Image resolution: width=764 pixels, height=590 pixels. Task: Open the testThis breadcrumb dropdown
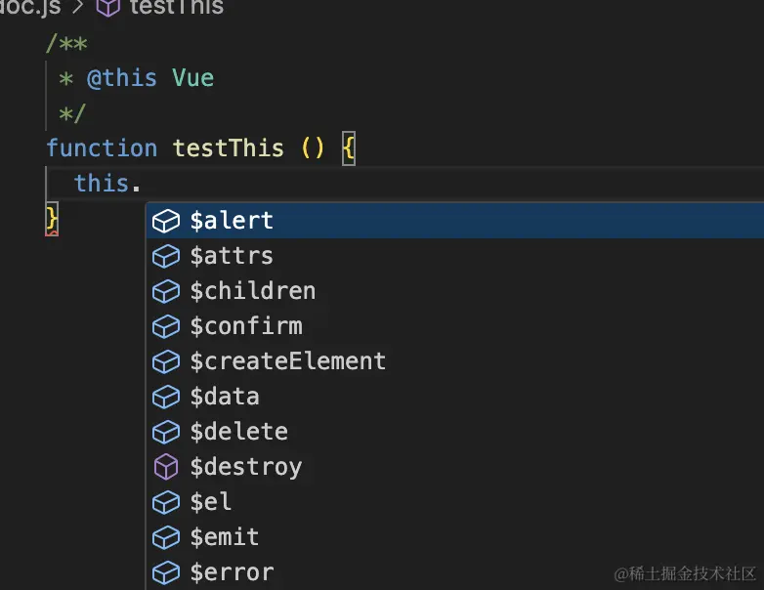coord(176,8)
